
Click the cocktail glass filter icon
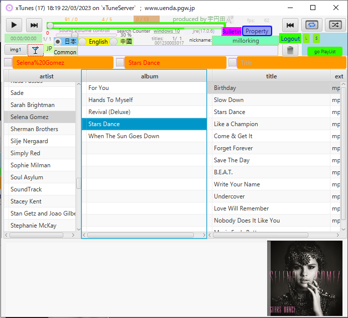(x=35, y=50)
